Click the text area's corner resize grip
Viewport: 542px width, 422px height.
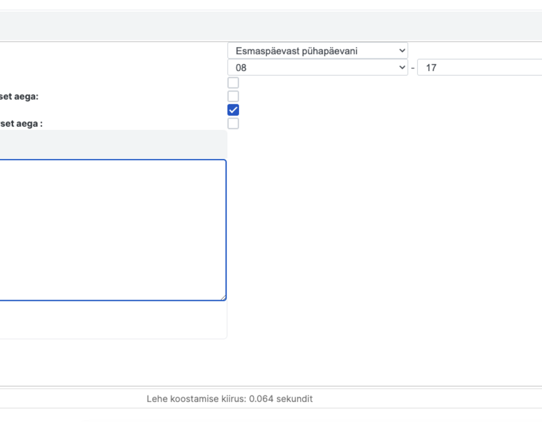pyautogui.click(x=223, y=297)
